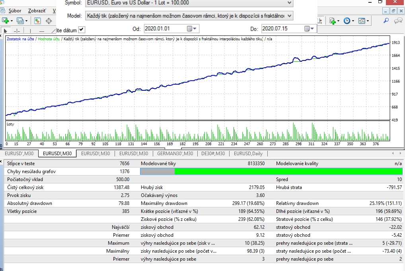Screen dimensions: 405x271
Task: Click 'Hrubý zisk' value 2179.05
Action: pos(257,187)
